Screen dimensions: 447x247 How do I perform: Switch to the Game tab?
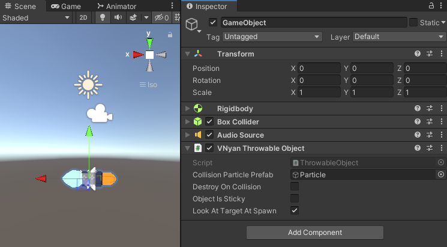[66, 7]
